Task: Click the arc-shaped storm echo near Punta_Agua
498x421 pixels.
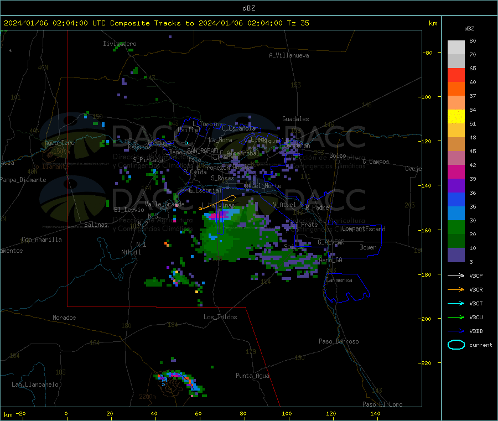Action: coord(180,382)
